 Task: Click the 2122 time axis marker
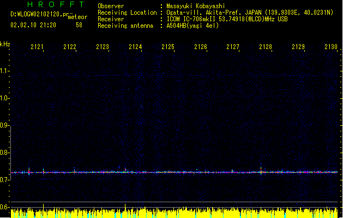70,46
